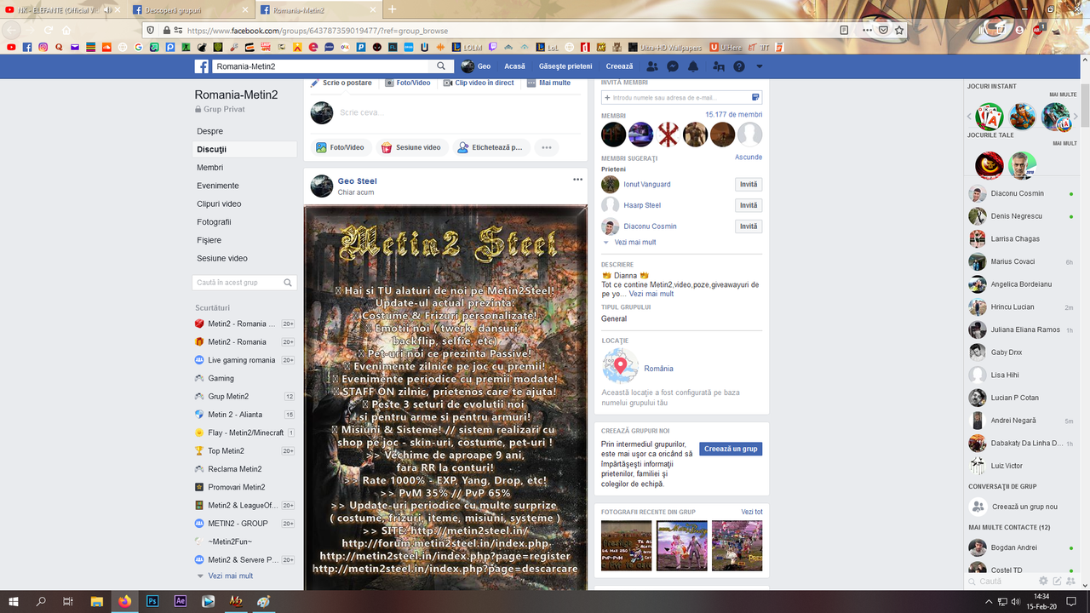Open the composer more options ellipsis
The width and height of the screenshot is (1090, 613).
pyautogui.click(x=547, y=147)
